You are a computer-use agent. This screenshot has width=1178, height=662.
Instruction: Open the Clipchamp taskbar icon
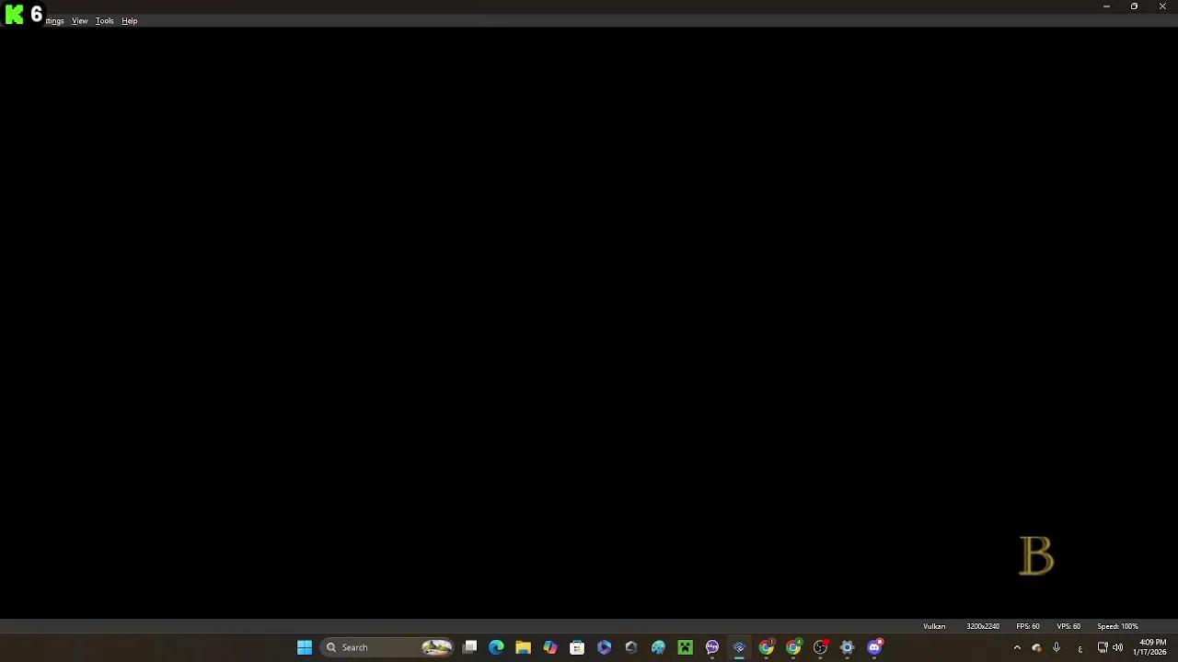[x=604, y=647]
